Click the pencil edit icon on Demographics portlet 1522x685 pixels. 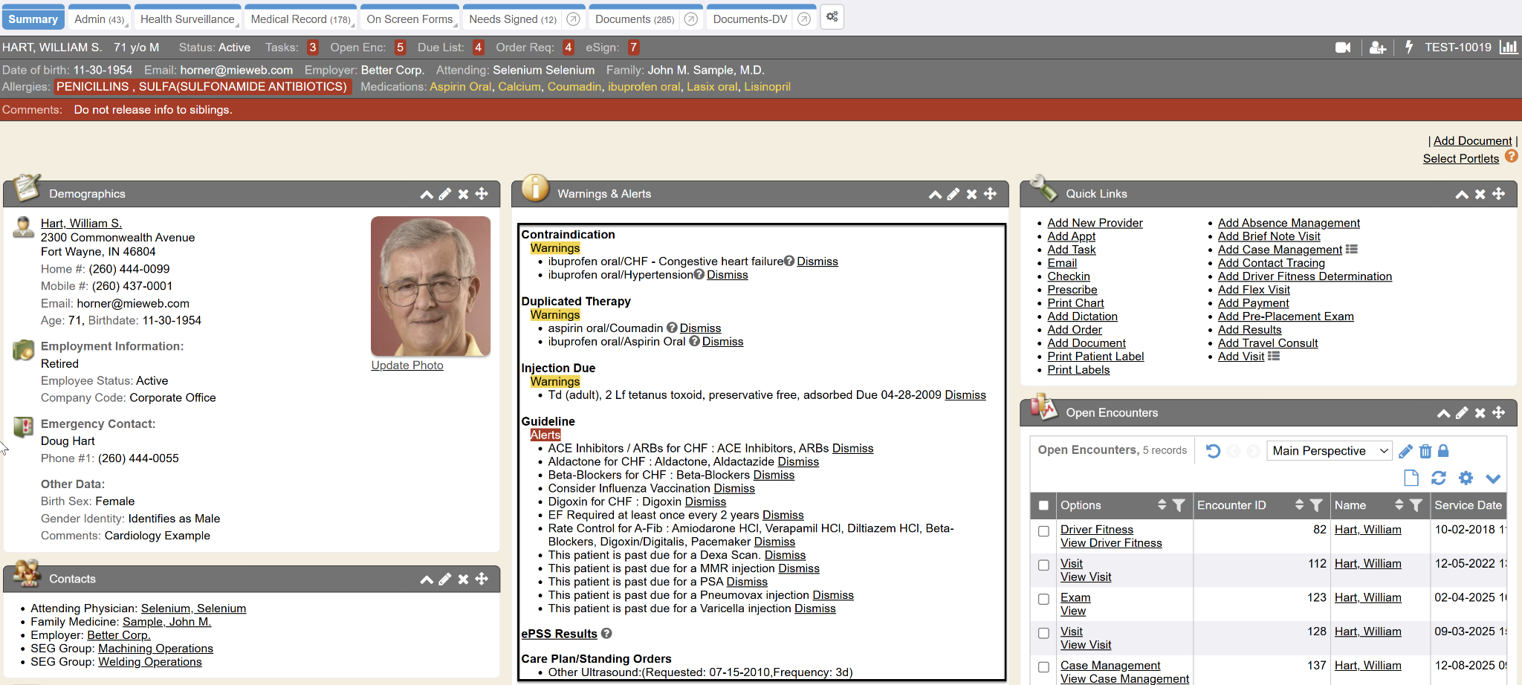445,194
